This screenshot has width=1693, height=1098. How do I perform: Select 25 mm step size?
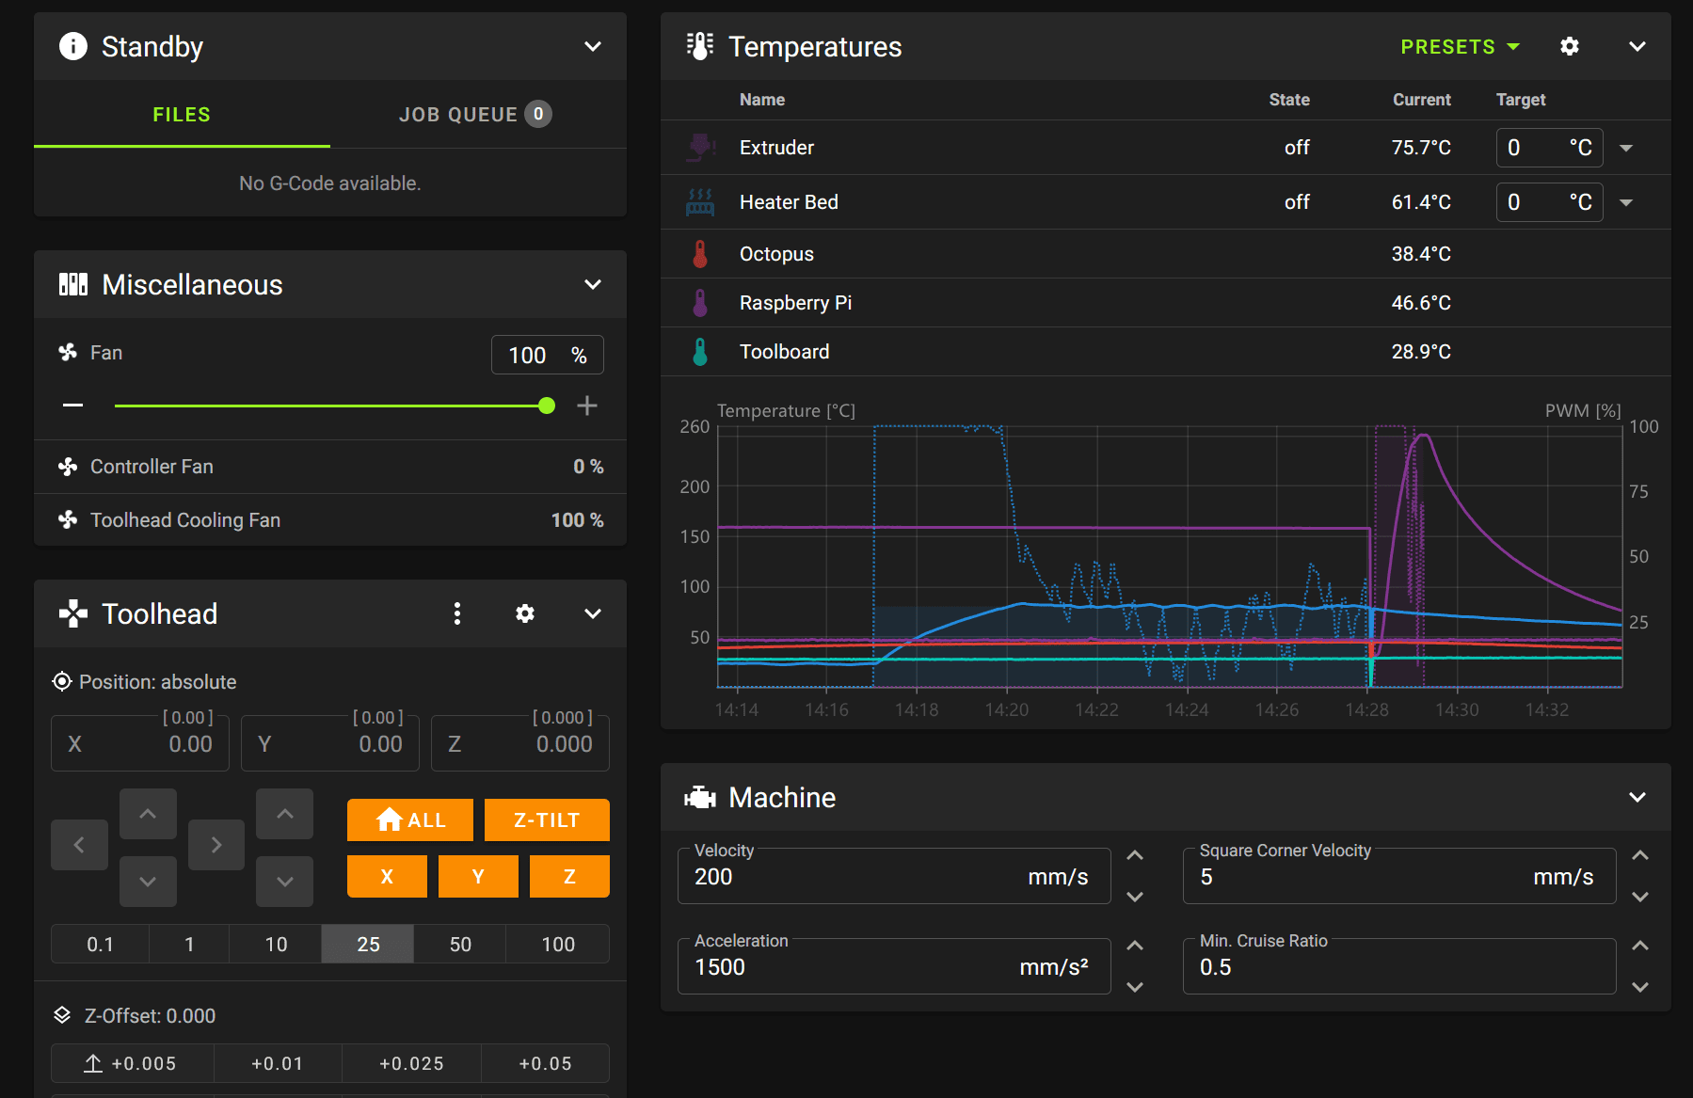[368, 944]
